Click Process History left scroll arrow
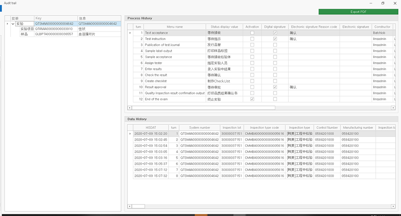Image resolution: width=401 pixels, height=216 pixels. (x=130, y=108)
